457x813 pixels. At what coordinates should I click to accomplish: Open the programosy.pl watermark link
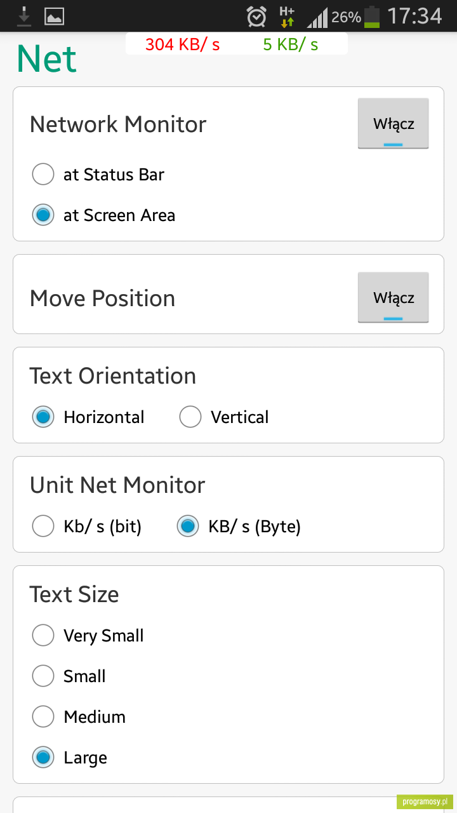click(425, 802)
